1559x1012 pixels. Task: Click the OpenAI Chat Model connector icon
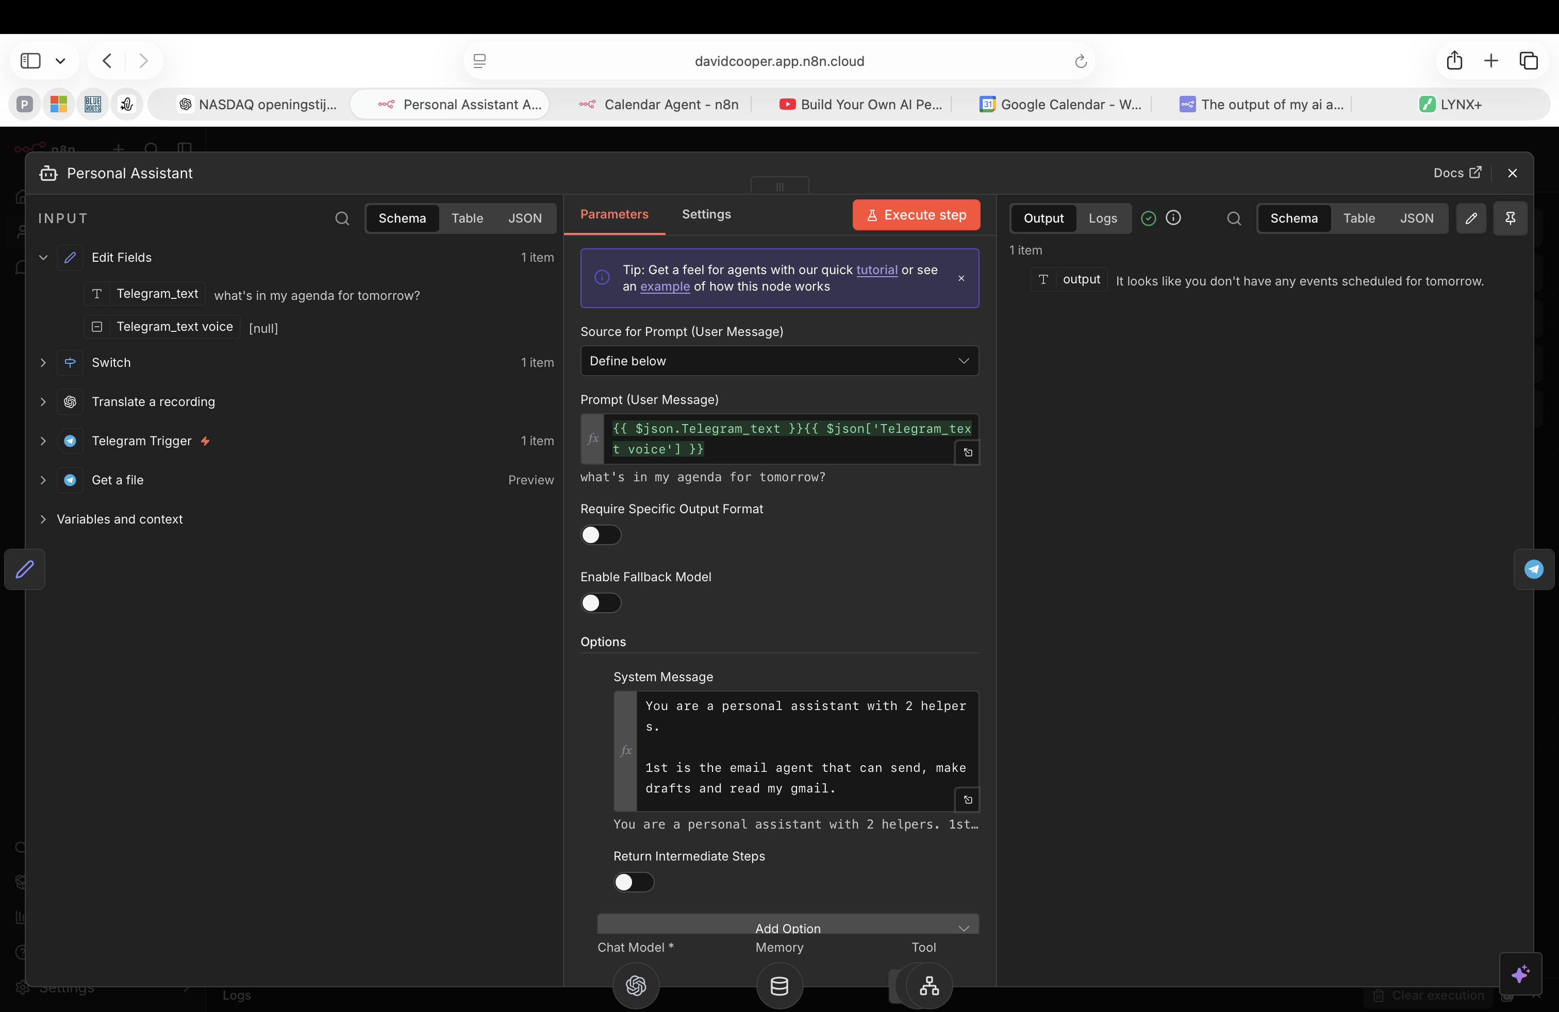635,985
